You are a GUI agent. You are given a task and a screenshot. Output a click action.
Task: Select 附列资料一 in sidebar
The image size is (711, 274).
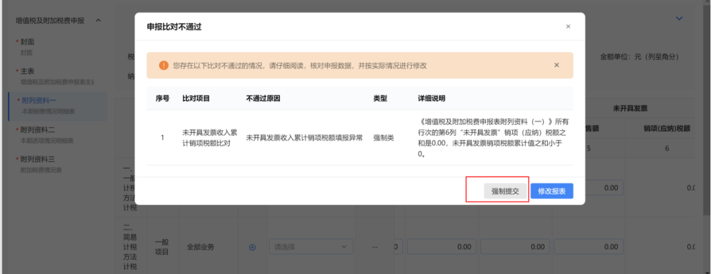(x=57, y=105)
